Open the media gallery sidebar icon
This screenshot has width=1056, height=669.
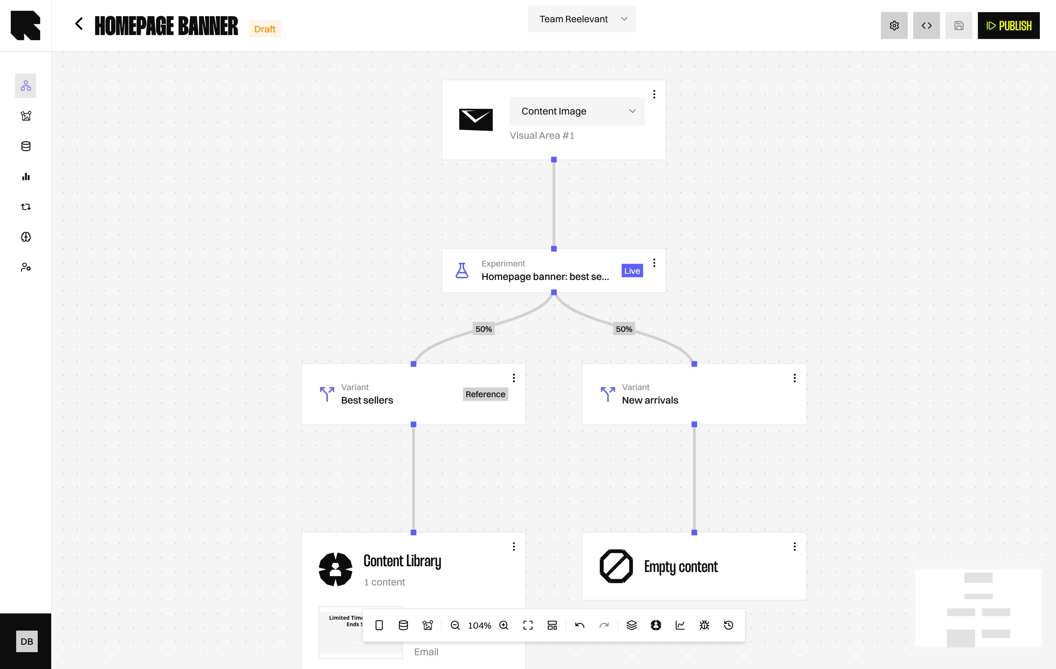[26, 116]
